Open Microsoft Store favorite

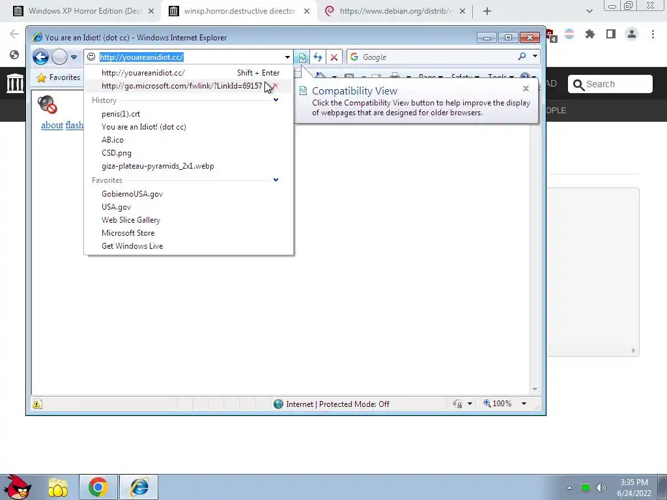(128, 233)
